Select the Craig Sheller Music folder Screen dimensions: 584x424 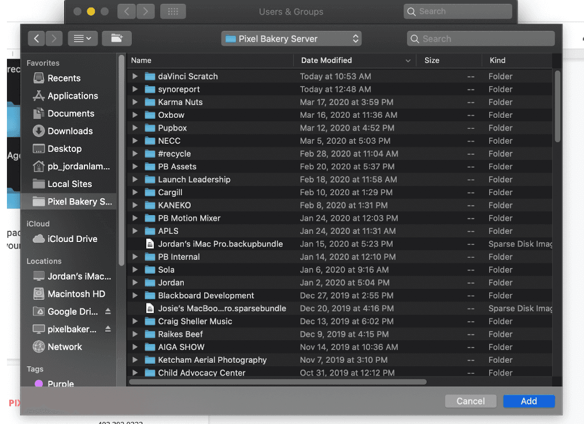pos(339,321)
